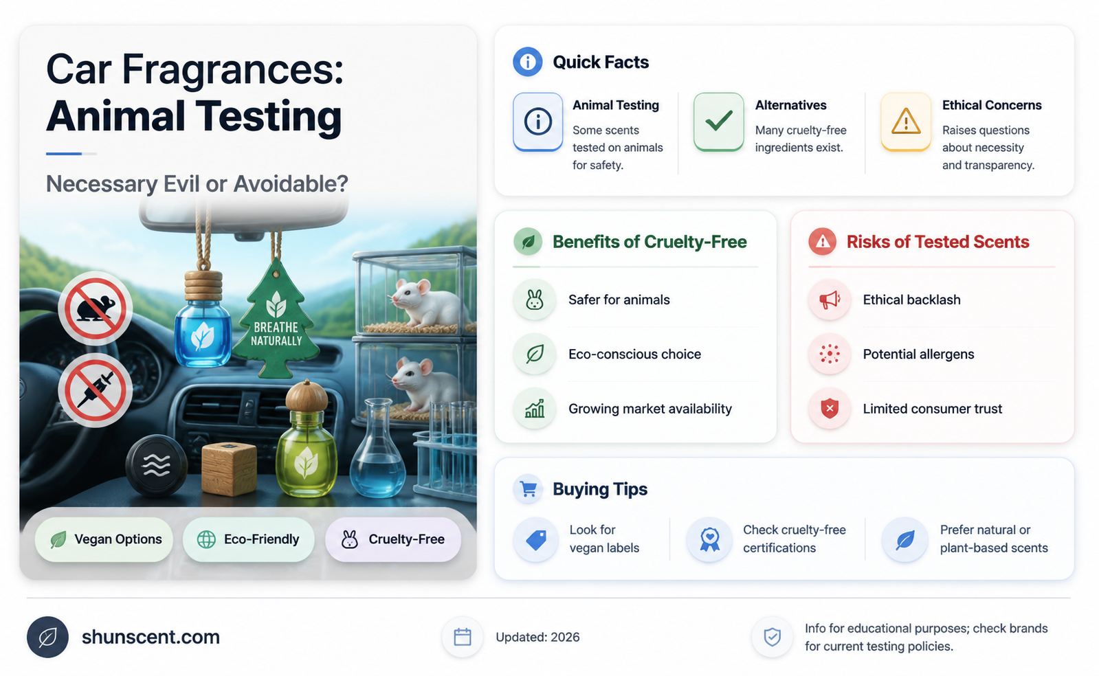The image size is (1099, 676).
Task: Click the Ethical backlash text
Action: click(x=911, y=300)
